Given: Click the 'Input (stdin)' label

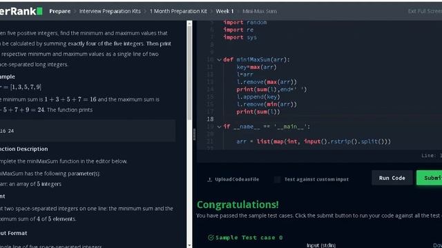Looking at the screenshot, I should coord(321,245).
